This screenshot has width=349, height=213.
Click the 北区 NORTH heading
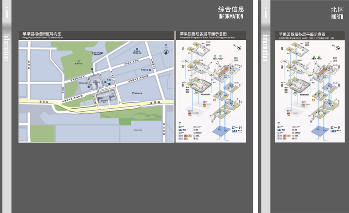[x=337, y=13]
